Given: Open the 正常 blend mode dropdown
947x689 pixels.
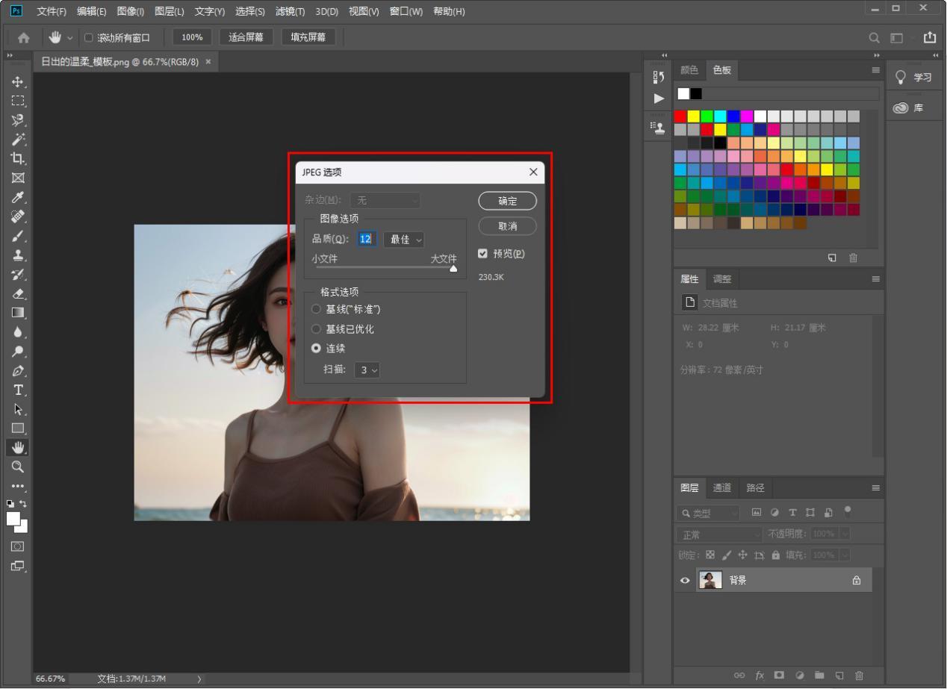Looking at the screenshot, I should tap(720, 534).
